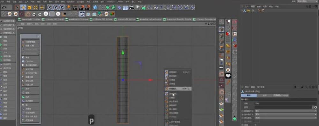
Task: Click the red cube icon in right palette
Action: [228, 34]
